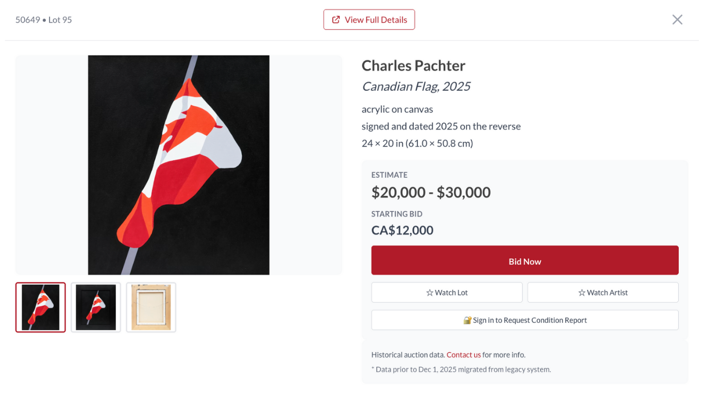
Task: Click the star icon beside Watch Artist
Action: tap(582, 293)
